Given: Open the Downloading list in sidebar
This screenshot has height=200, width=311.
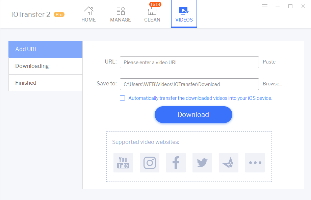Looking at the screenshot, I should (x=45, y=66).
